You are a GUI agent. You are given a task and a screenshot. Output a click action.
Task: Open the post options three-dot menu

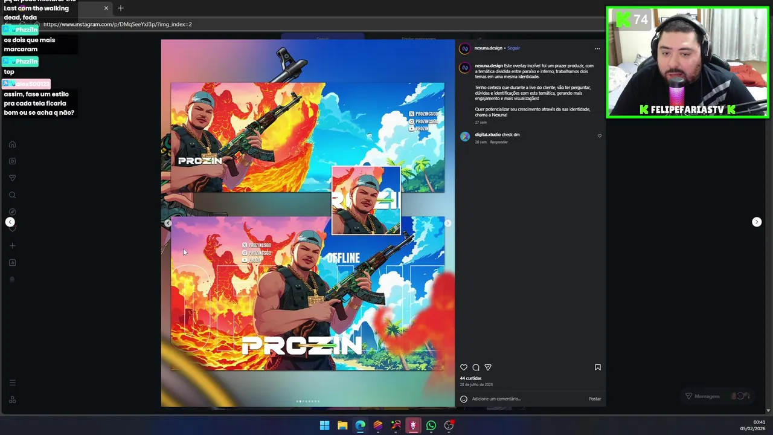tap(597, 48)
